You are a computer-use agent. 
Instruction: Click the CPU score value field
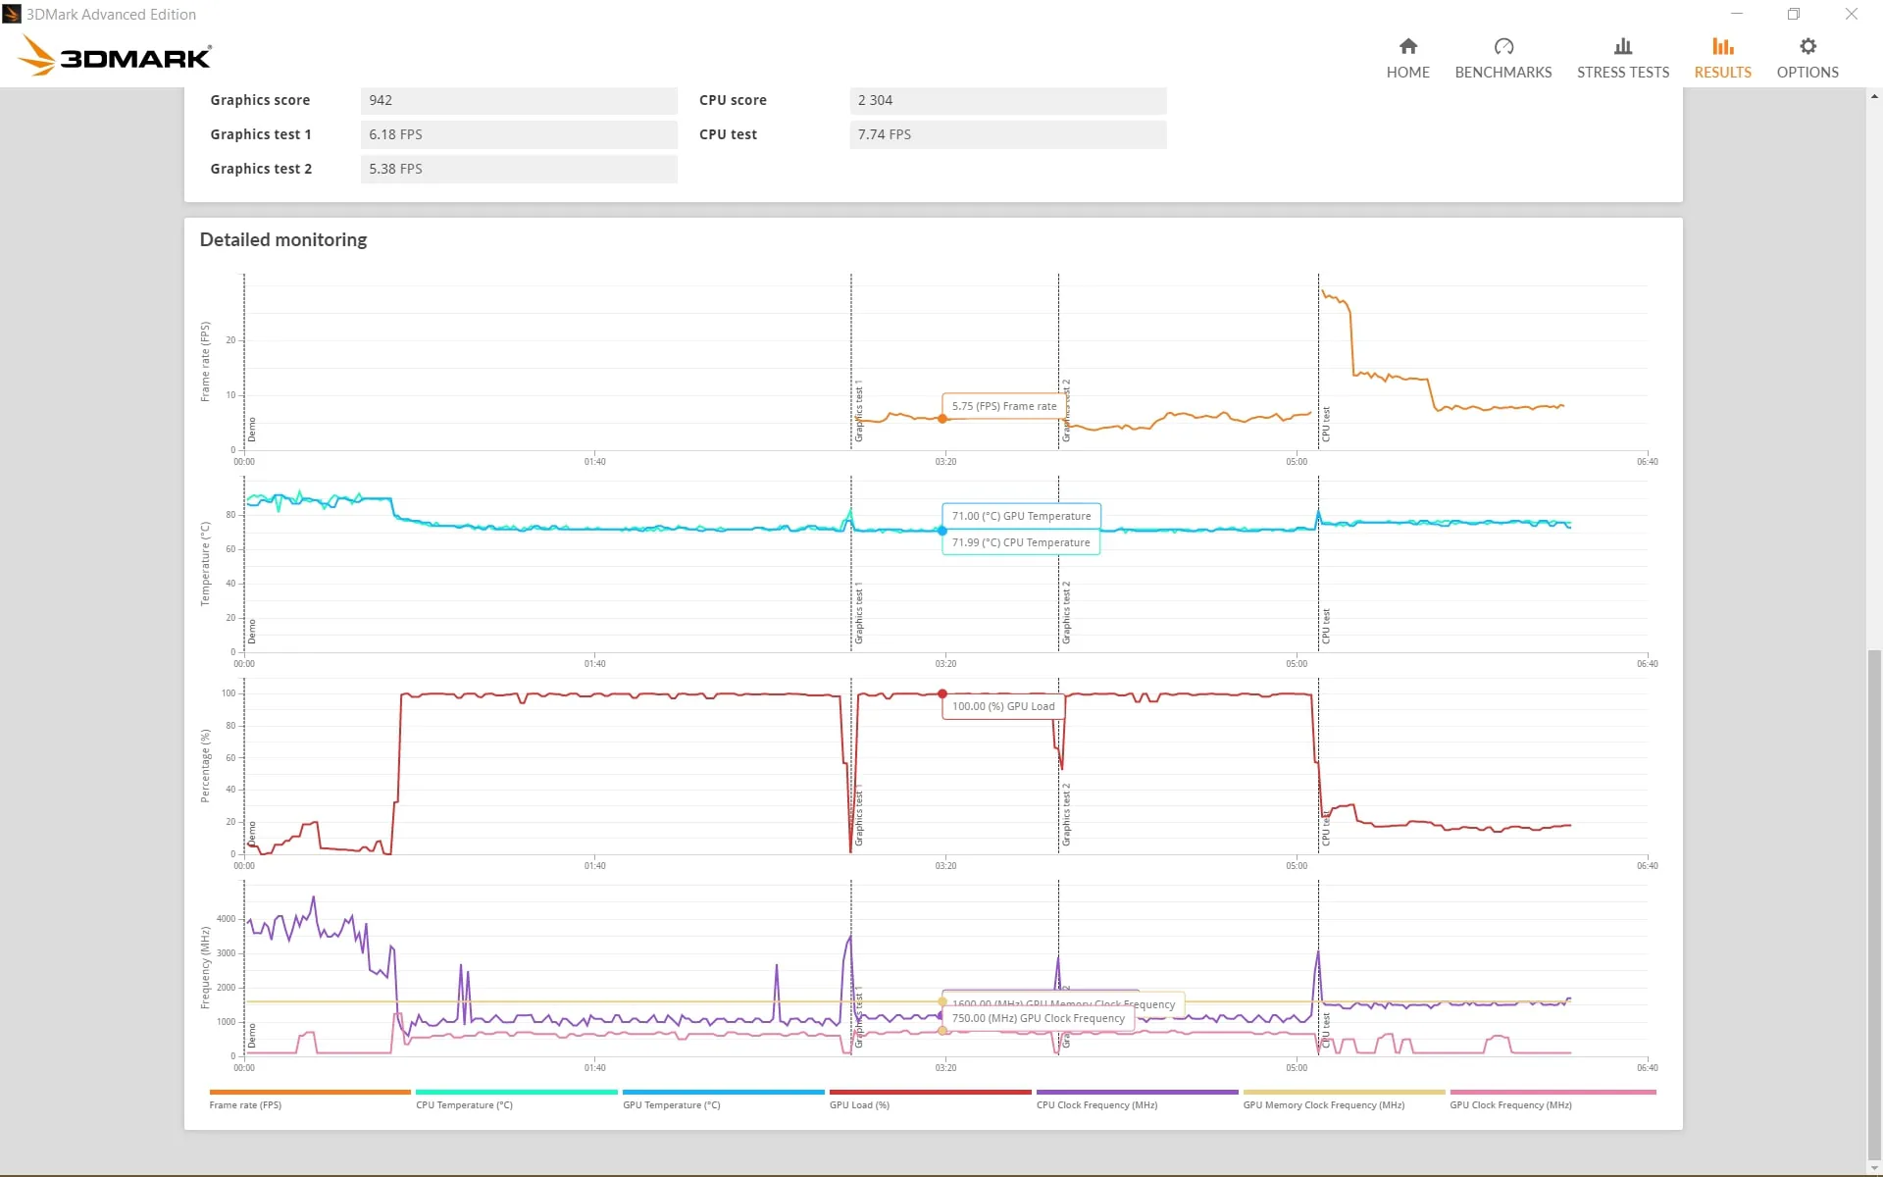pos(1008,100)
